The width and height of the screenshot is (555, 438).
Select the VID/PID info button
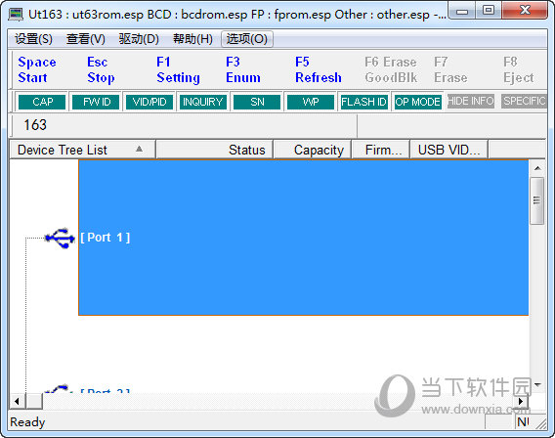149,102
